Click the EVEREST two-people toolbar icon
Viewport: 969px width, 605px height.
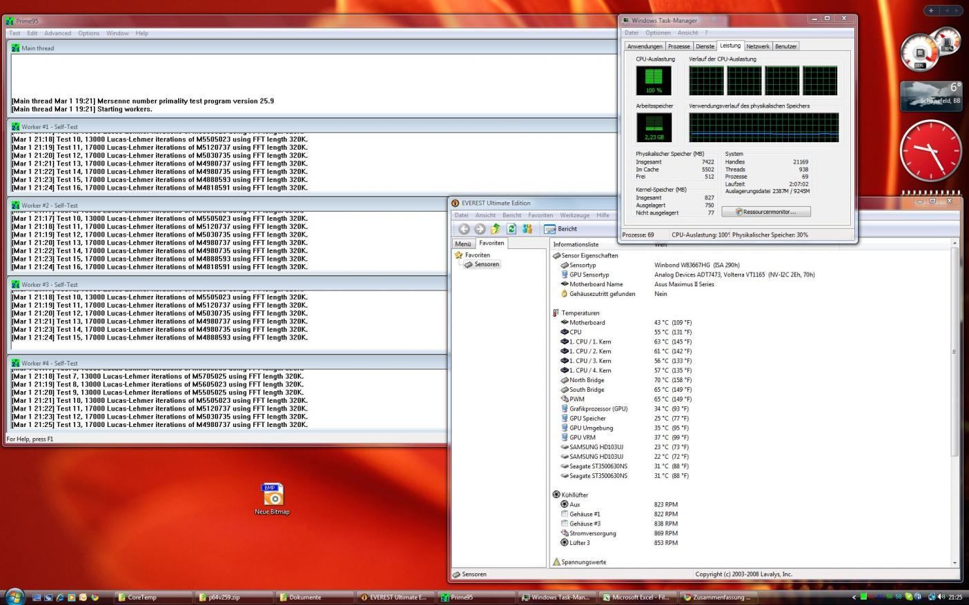click(527, 229)
